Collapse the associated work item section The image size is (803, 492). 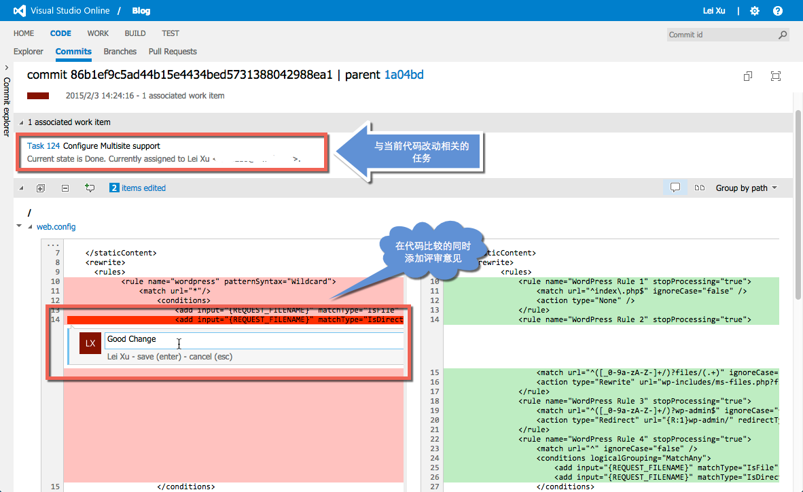pos(21,122)
